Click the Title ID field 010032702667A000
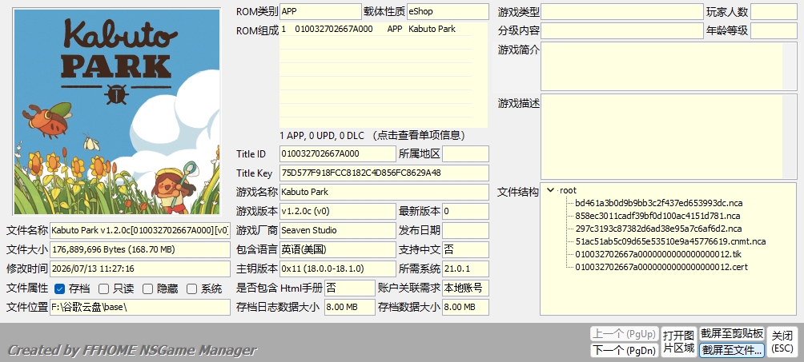Image resolution: width=804 pixels, height=362 pixels. 338,153
